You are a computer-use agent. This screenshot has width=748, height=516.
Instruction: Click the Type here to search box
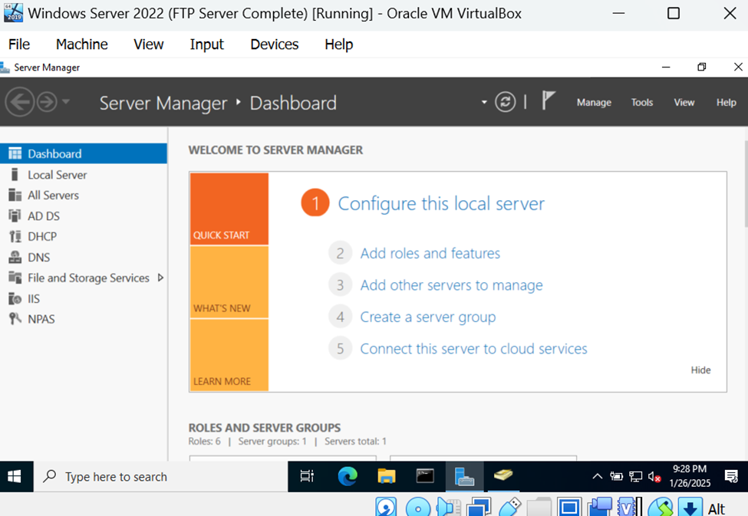(161, 476)
